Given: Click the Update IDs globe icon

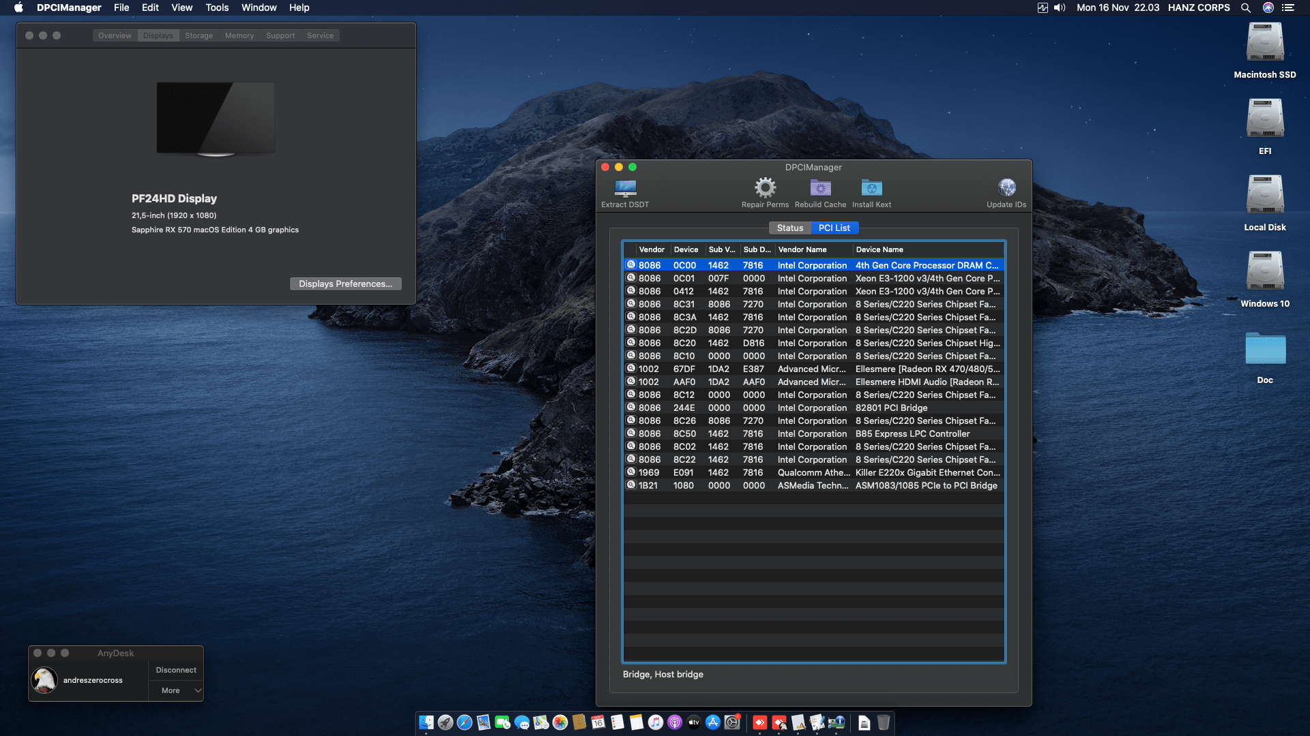Looking at the screenshot, I should coord(1006,187).
